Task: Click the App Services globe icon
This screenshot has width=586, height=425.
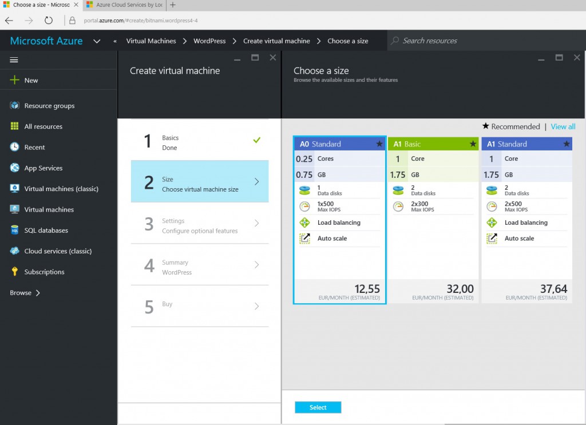Action: pos(14,168)
